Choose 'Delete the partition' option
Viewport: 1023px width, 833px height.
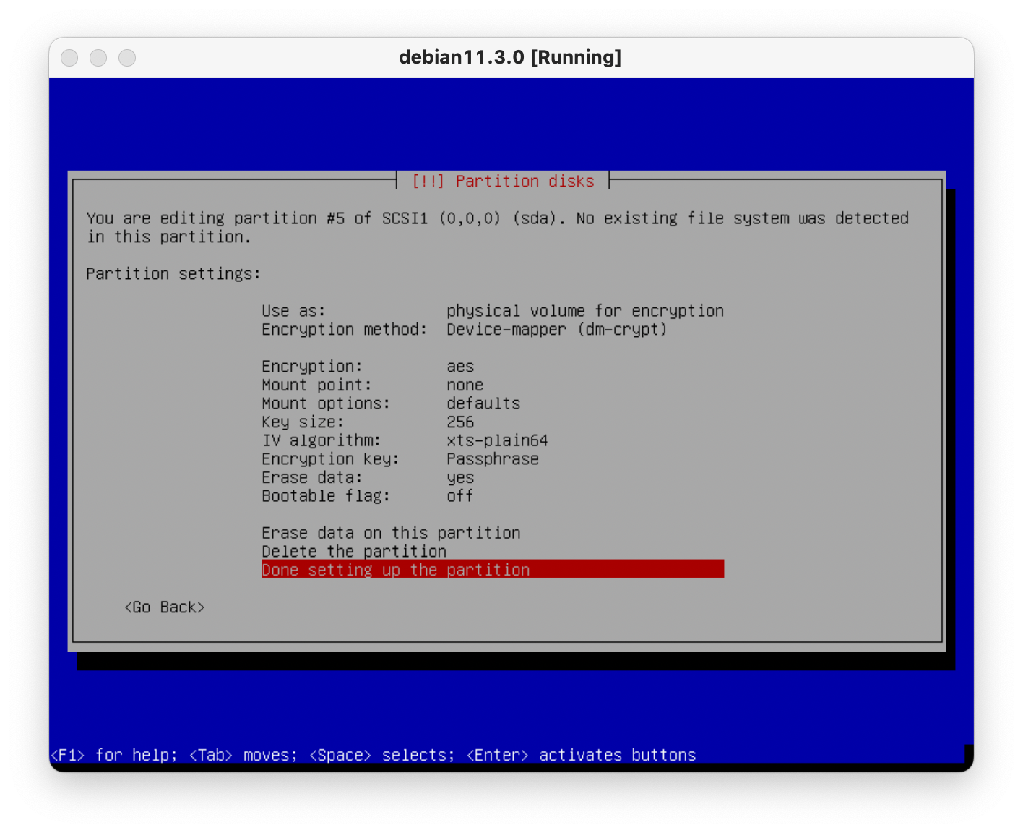point(354,552)
